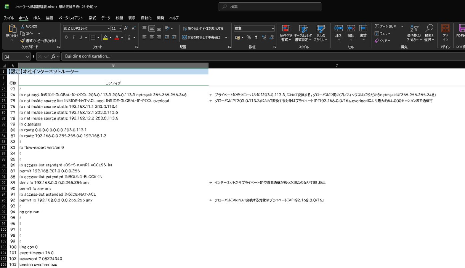This screenshot has width=465, height=268.
Task: Expand the Sort & Filter (並べ替えとフィルター) menu
Action: pos(414,33)
